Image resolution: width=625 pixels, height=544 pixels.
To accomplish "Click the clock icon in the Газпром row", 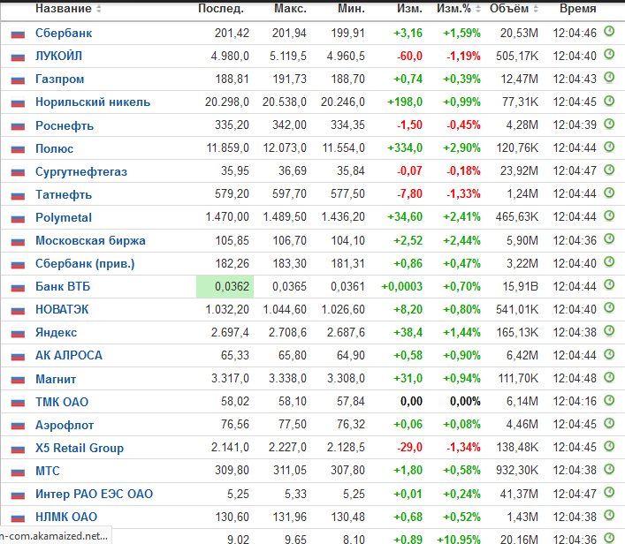I will (609, 77).
